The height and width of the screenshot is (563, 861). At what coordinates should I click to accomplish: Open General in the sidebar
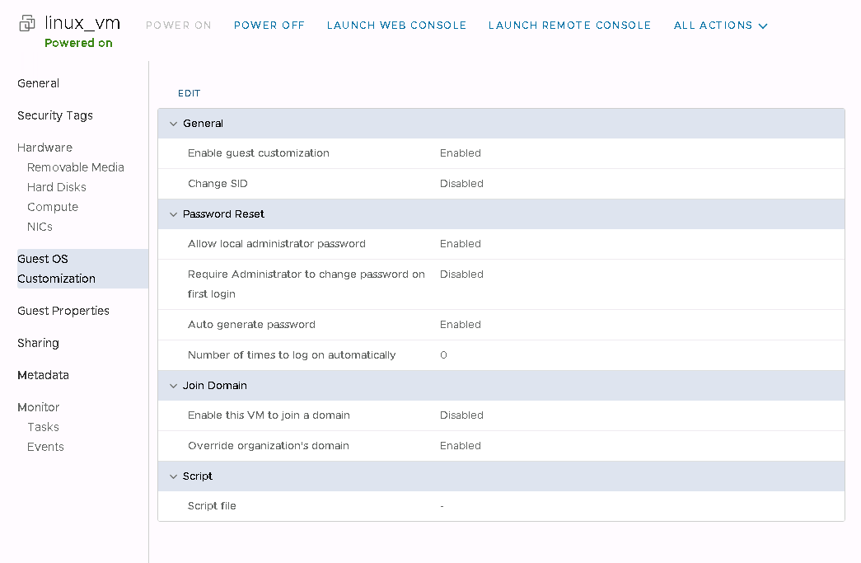point(38,83)
